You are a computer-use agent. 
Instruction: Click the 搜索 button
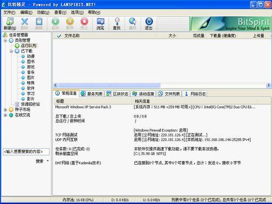pyautogui.click(x=40, y=161)
